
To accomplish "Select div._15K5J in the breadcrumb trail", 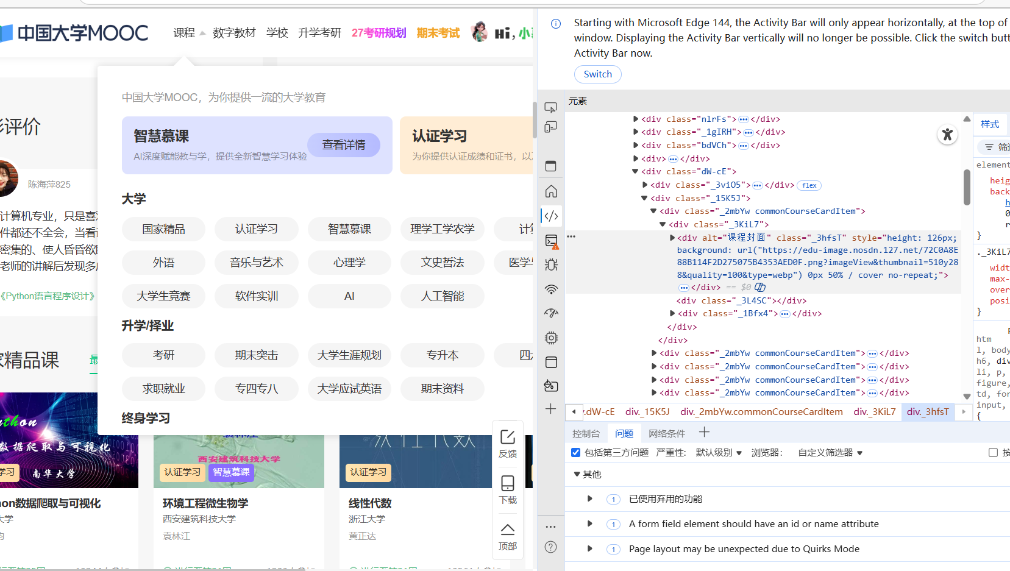I will click(647, 412).
